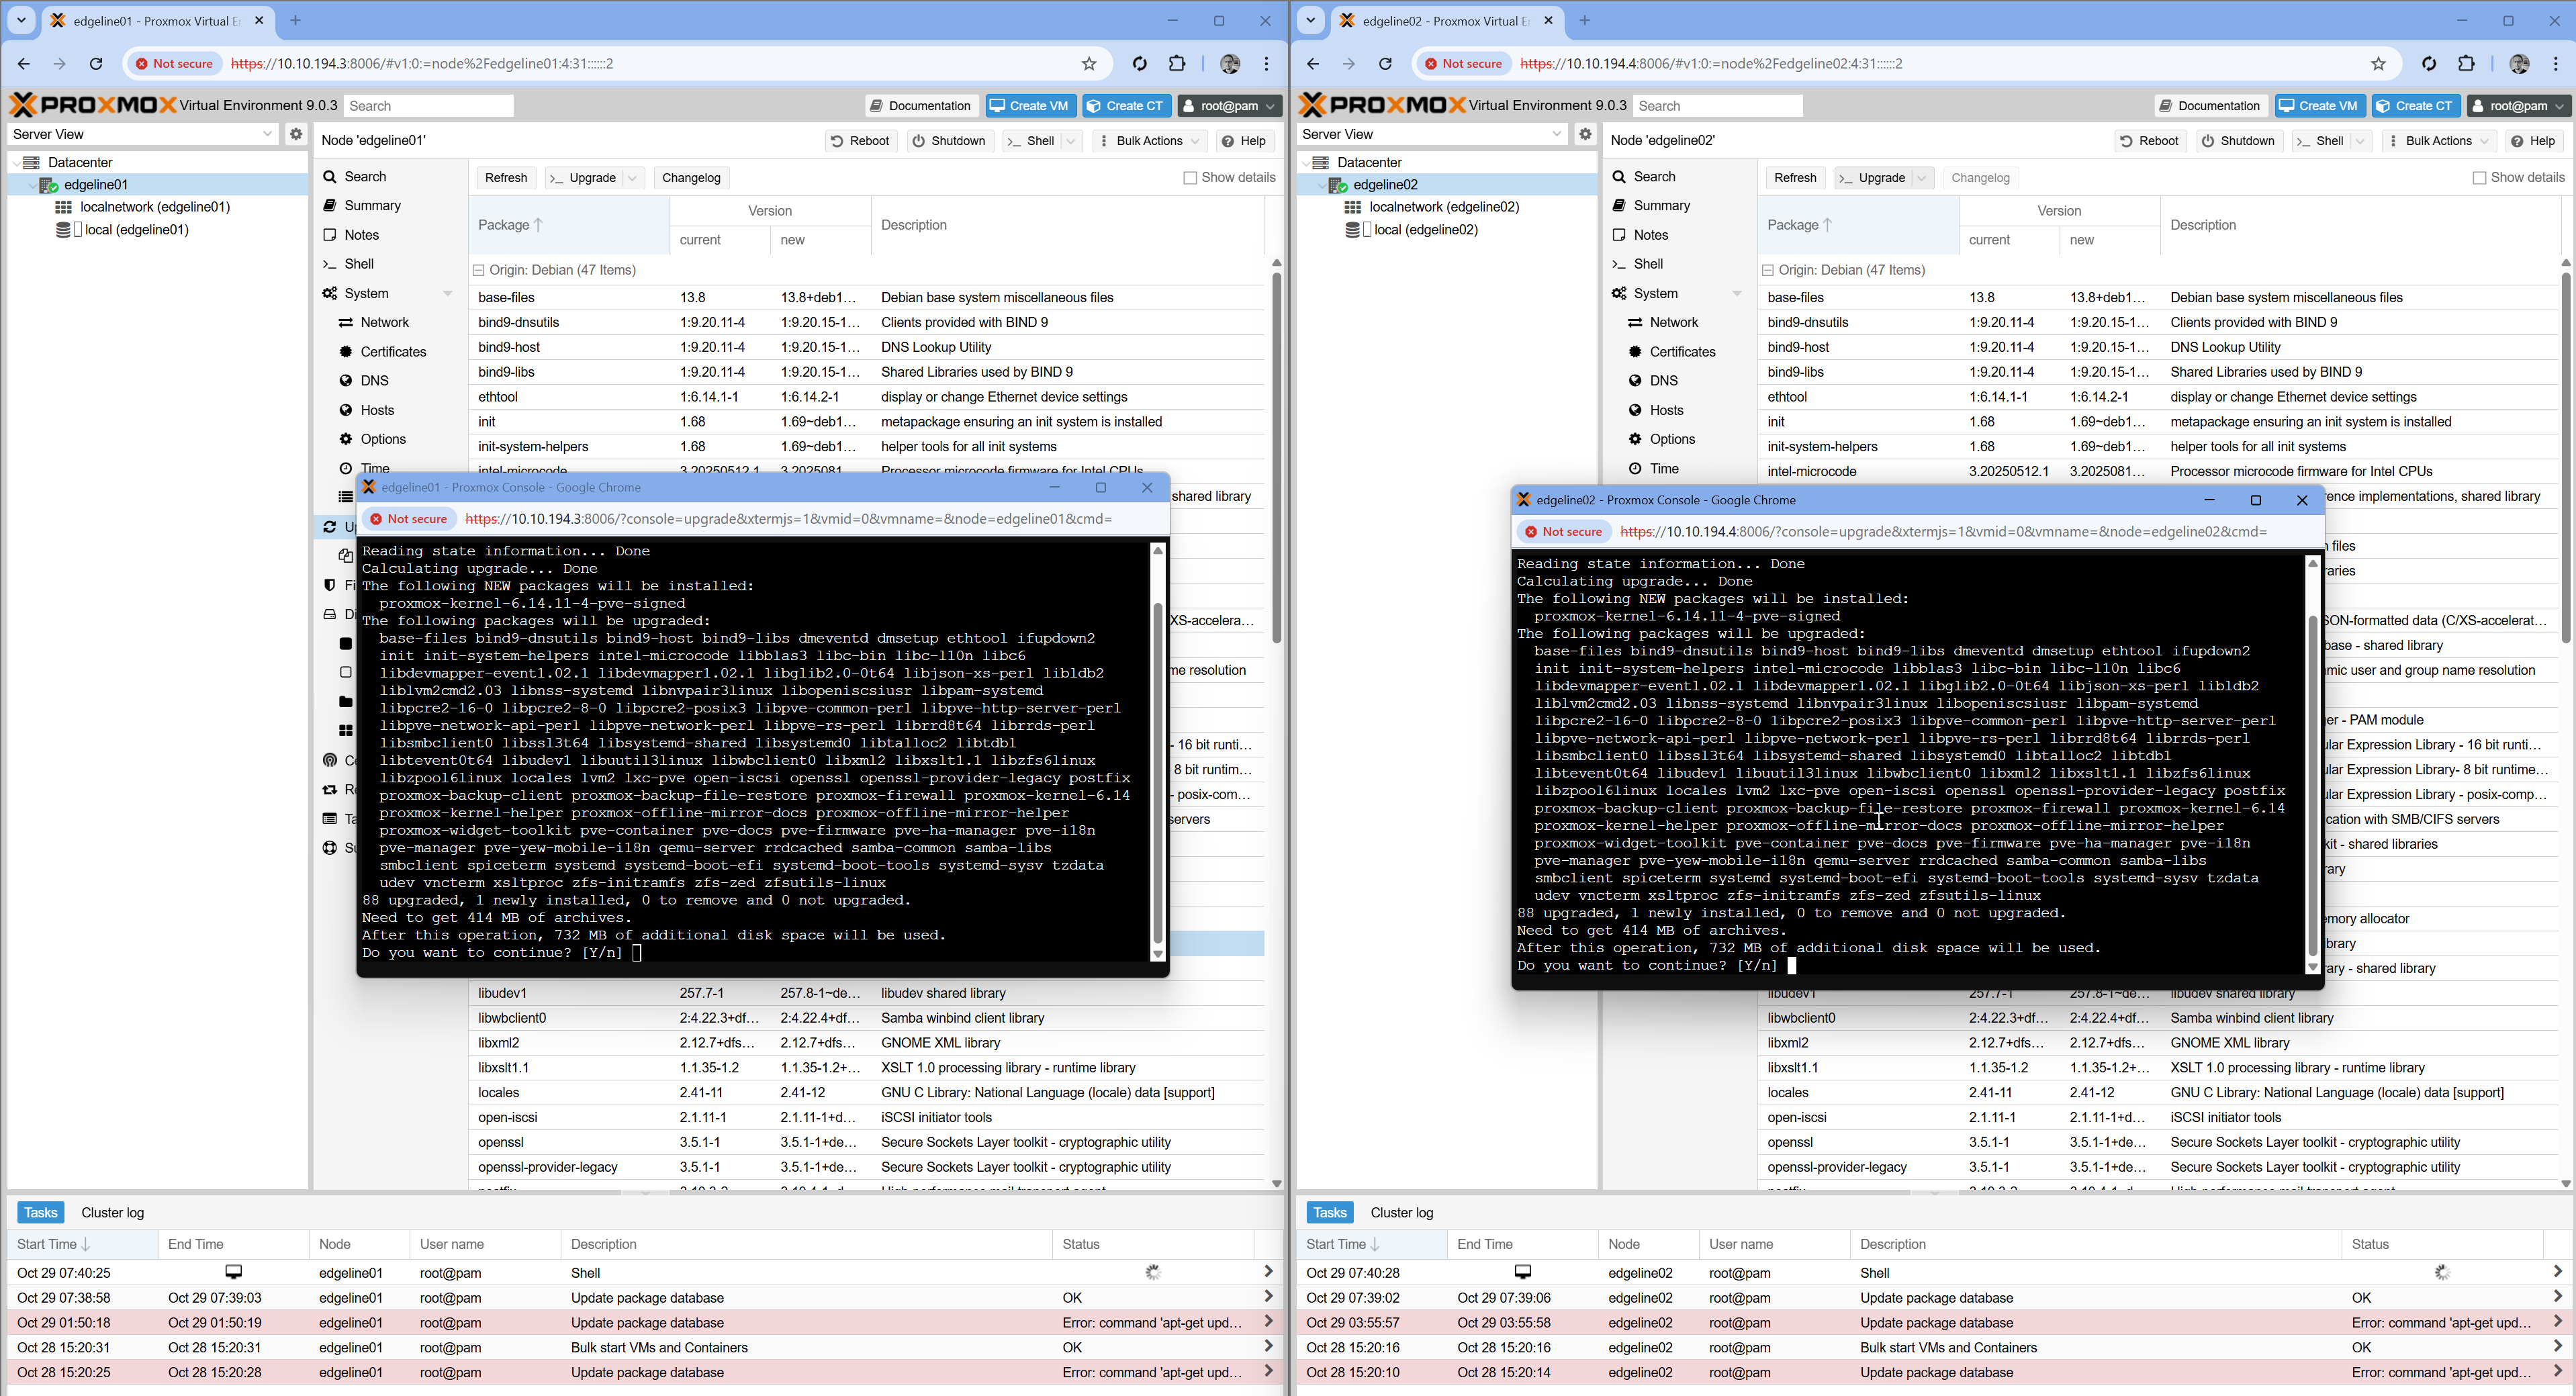Open tab search dropdown in edgeline01 browser
This screenshot has height=1396, width=2576.
pyautogui.click(x=21, y=20)
